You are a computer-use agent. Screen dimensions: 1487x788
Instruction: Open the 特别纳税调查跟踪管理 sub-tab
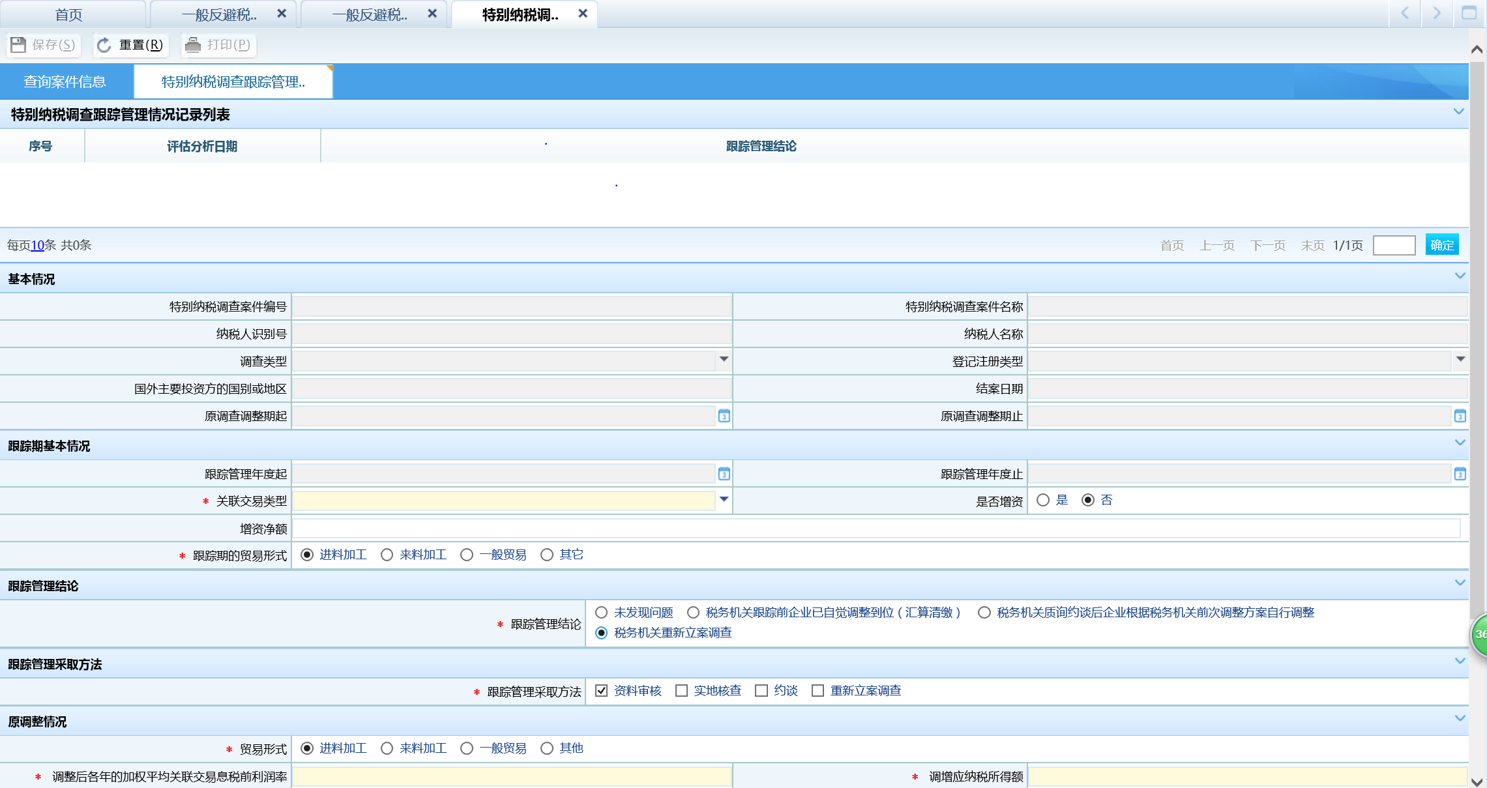tap(233, 81)
